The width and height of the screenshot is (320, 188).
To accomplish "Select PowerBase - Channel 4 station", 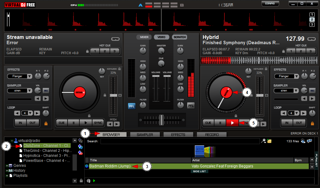I will (46, 161).
